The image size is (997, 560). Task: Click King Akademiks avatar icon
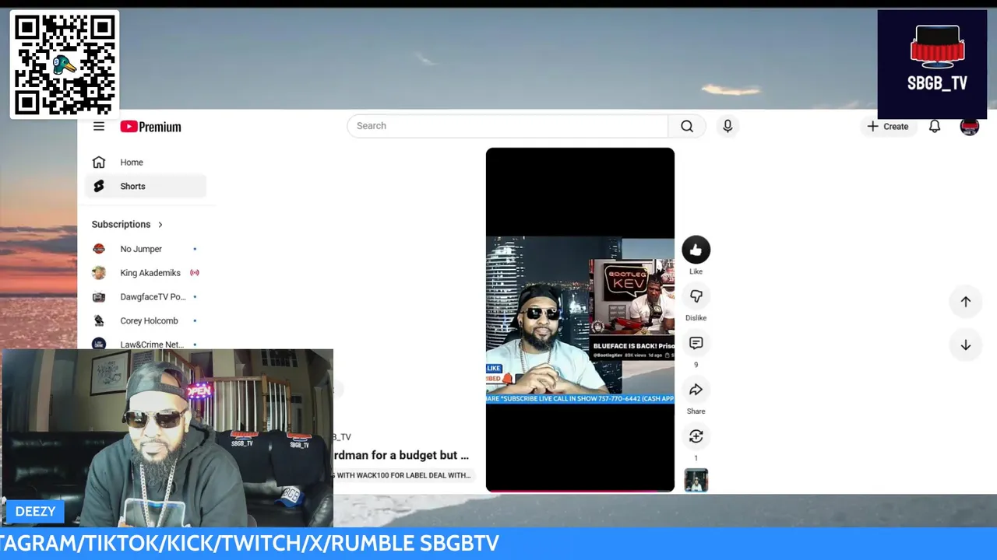tap(99, 273)
